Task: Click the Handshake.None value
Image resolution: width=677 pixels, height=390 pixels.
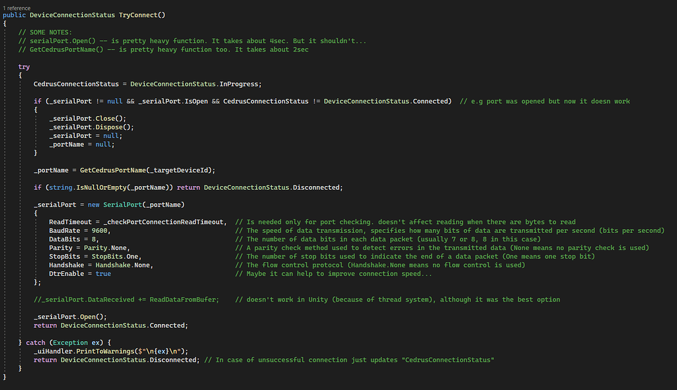Action: pos(128,265)
